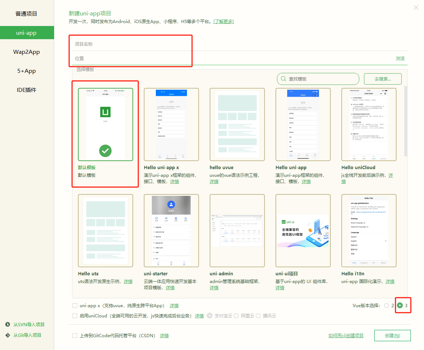Select the 默认模板 template thumbnail
Screen dimensions: 424x350
tap(105, 124)
